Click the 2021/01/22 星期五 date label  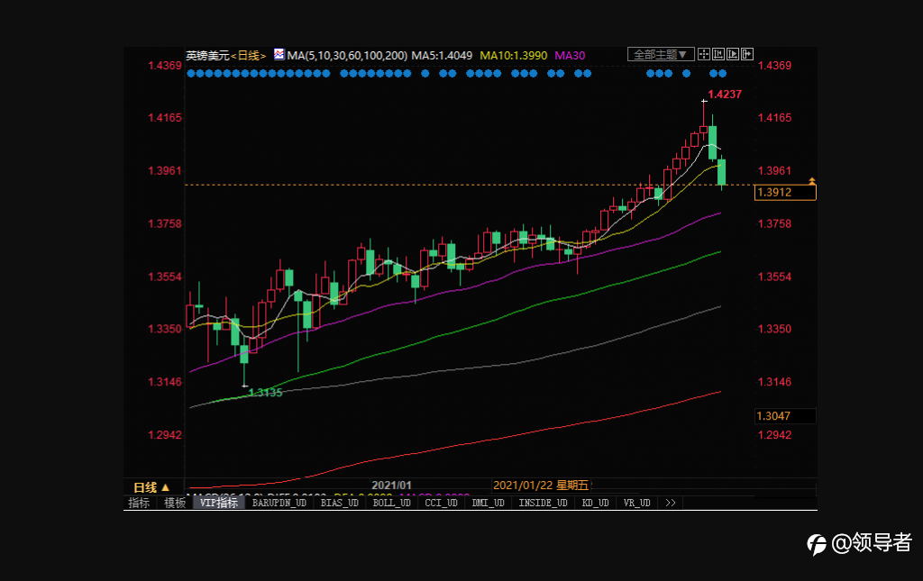coord(541,486)
